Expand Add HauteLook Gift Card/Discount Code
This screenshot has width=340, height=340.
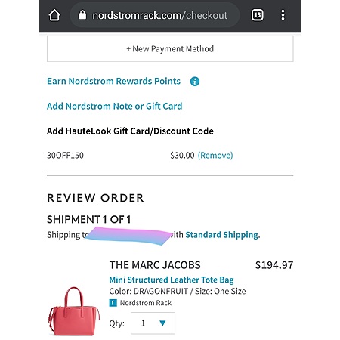(x=130, y=131)
